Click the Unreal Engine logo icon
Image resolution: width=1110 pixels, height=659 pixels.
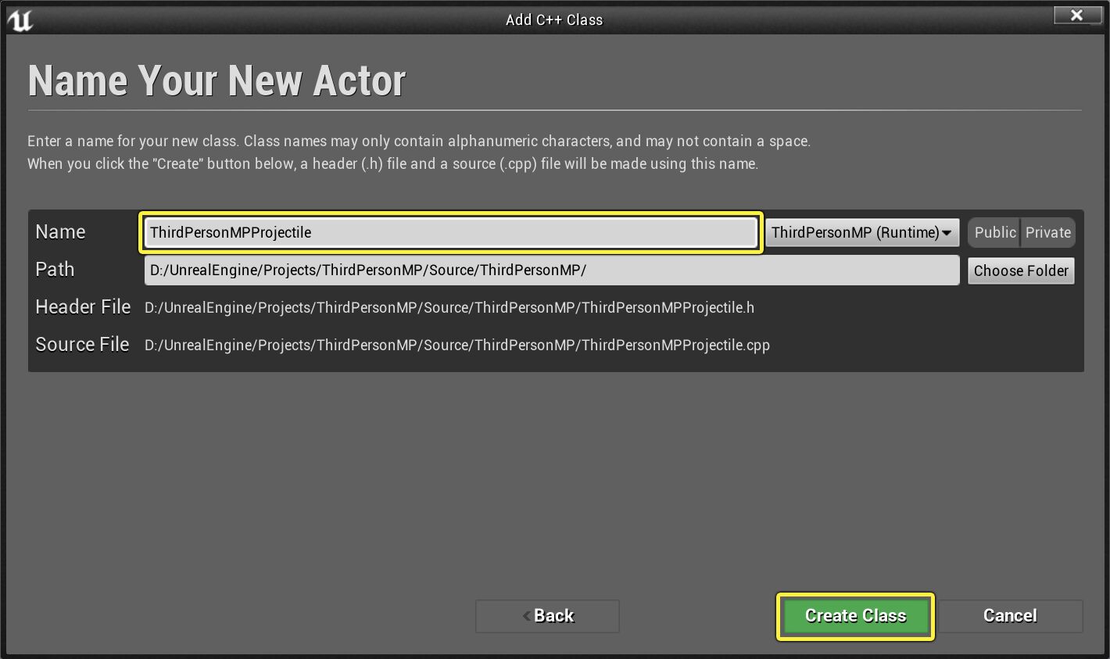pyautogui.click(x=20, y=20)
